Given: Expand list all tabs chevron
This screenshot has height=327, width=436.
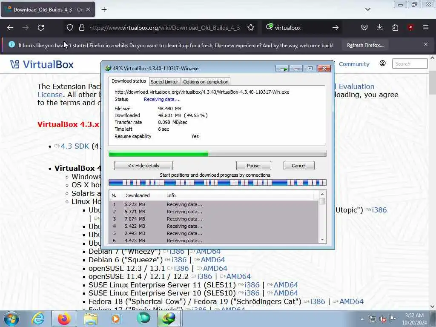Looking at the screenshot, I should [x=367, y=9].
